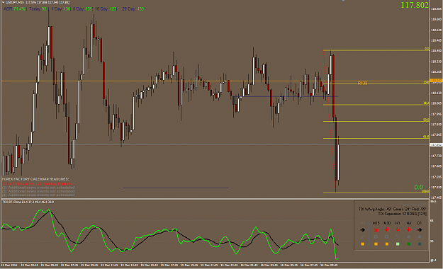Click the orange square in the M5 column
The width and height of the screenshot is (443, 269).
point(362,244)
